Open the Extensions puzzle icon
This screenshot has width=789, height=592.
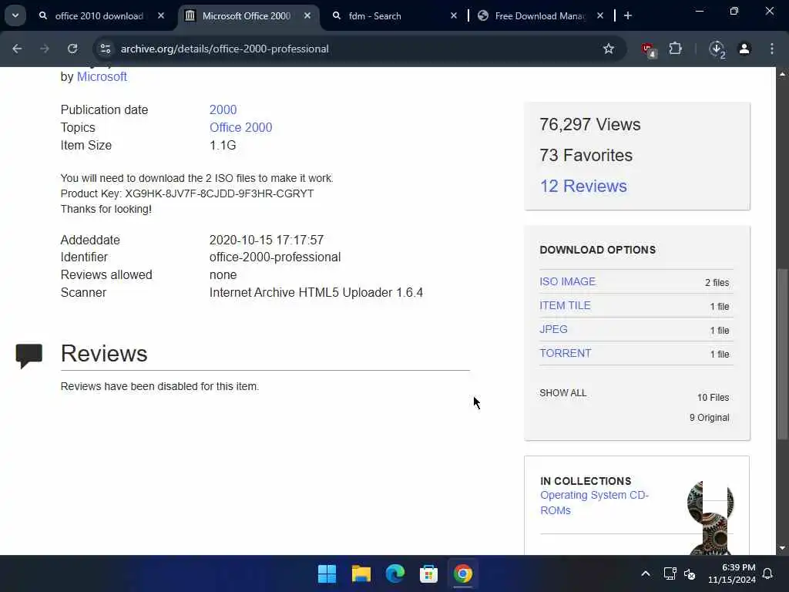tap(675, 49)
